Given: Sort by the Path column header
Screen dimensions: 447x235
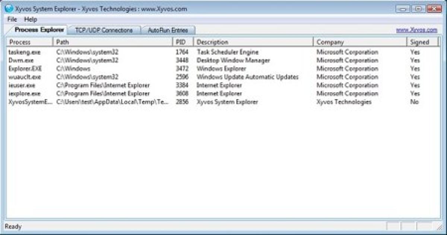Looking at the screenshot, I should 113,42.
